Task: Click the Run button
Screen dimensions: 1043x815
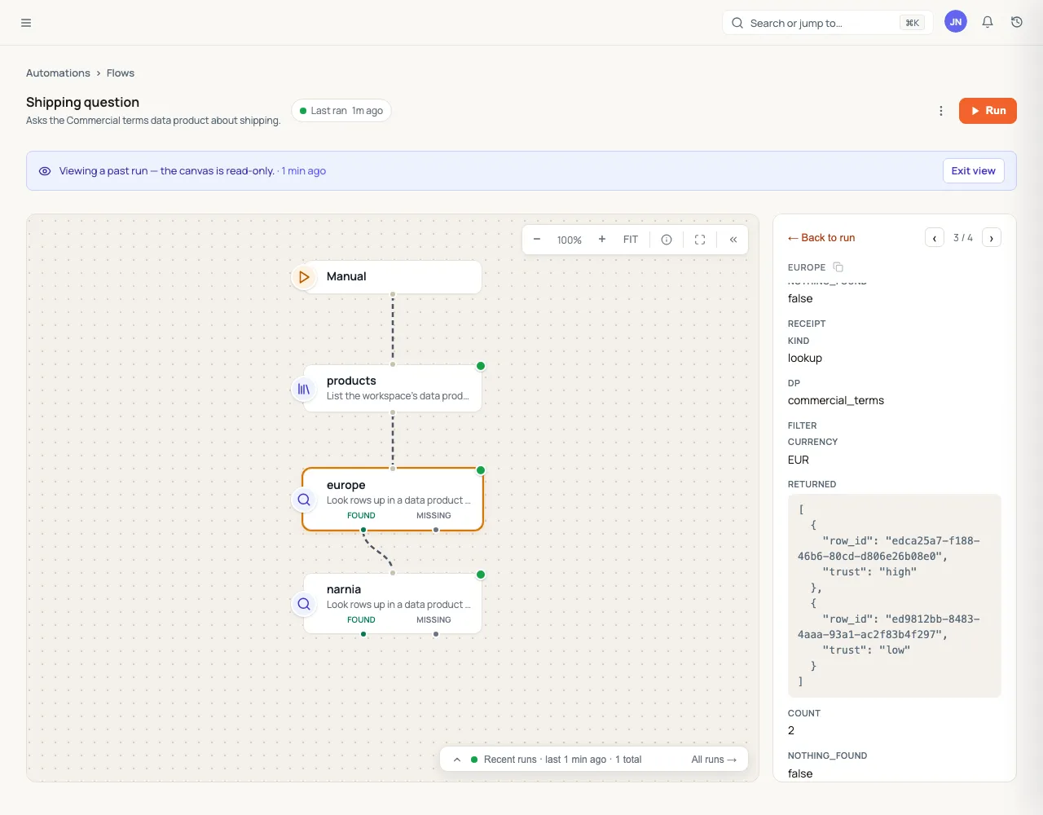Action: pyautogui.click(x=988, y=111)
